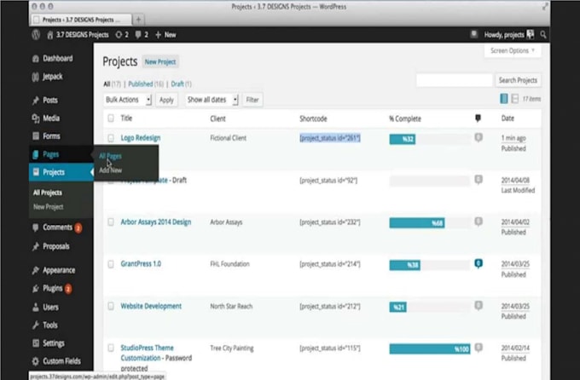The height and width of the screenshot is (380, 580).
Task: Click the Proposals pin icon
Action: pyautogui.click(x=36, y=246)
